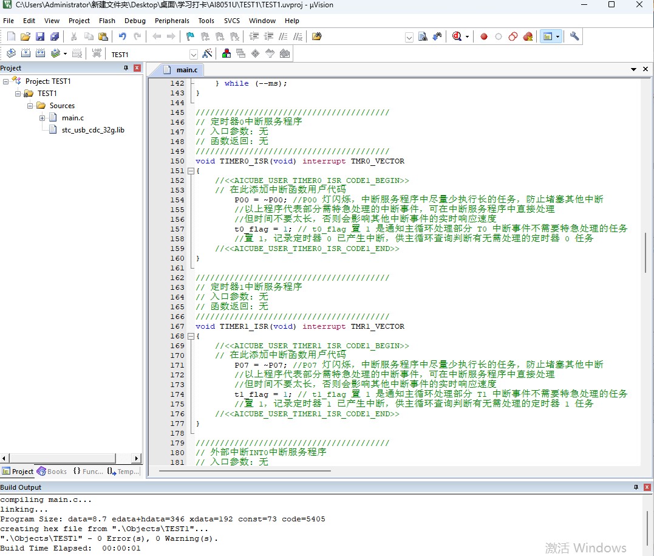
Task: Open the SVCS menu
Action: [232, 21]
